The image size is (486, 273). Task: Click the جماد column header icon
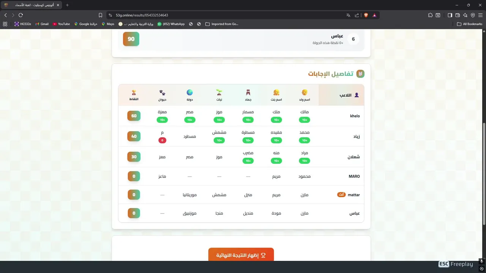[248, 92]
